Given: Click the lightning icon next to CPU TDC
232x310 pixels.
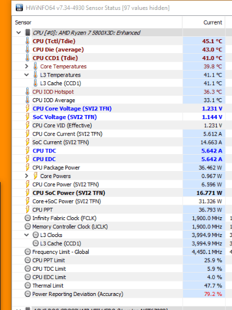Looking at the screenshot, I should click(x=27, y=151).
